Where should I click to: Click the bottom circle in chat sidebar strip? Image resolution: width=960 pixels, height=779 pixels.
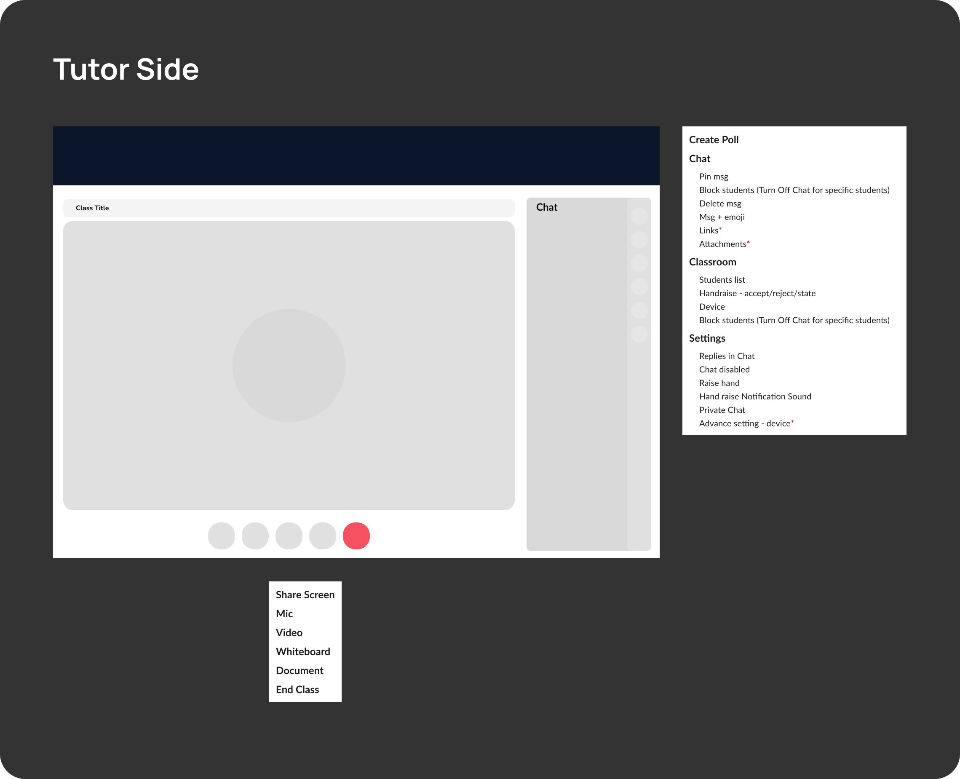[639, 334]
